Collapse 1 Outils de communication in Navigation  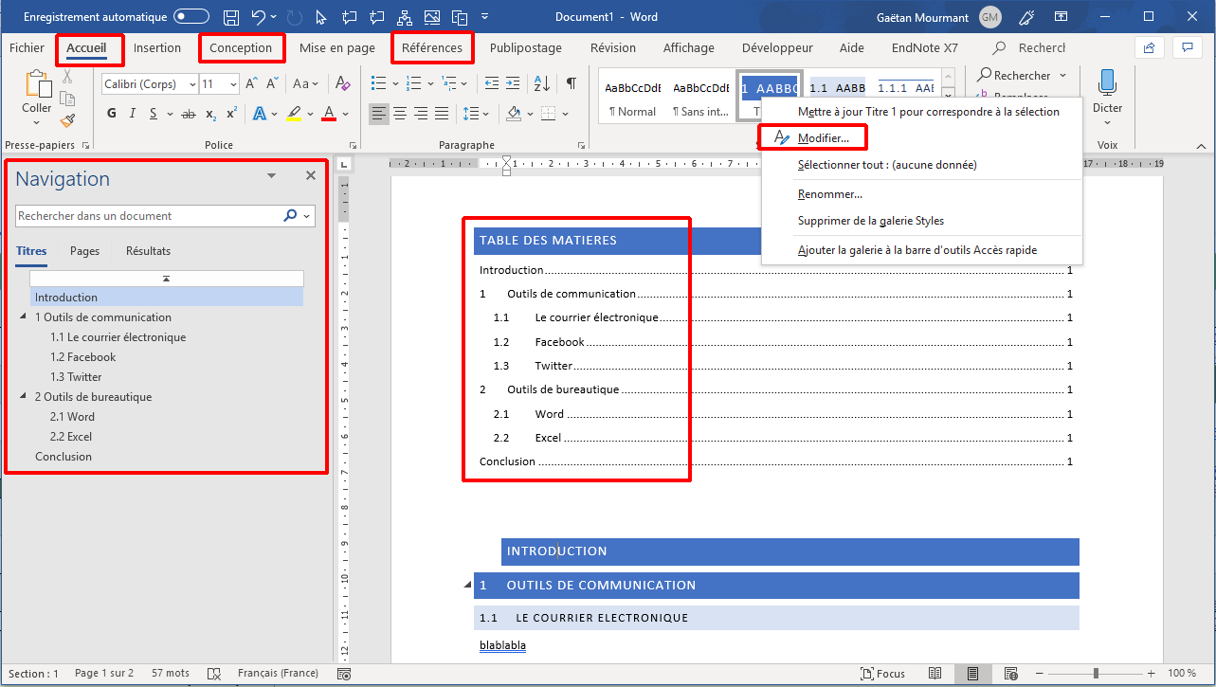pos(24,316)
